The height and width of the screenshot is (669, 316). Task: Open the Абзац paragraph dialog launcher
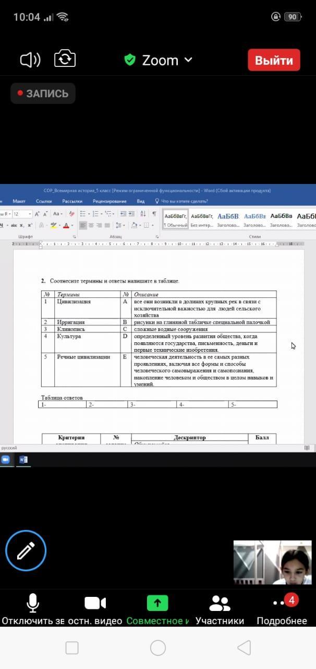(156, 237)
